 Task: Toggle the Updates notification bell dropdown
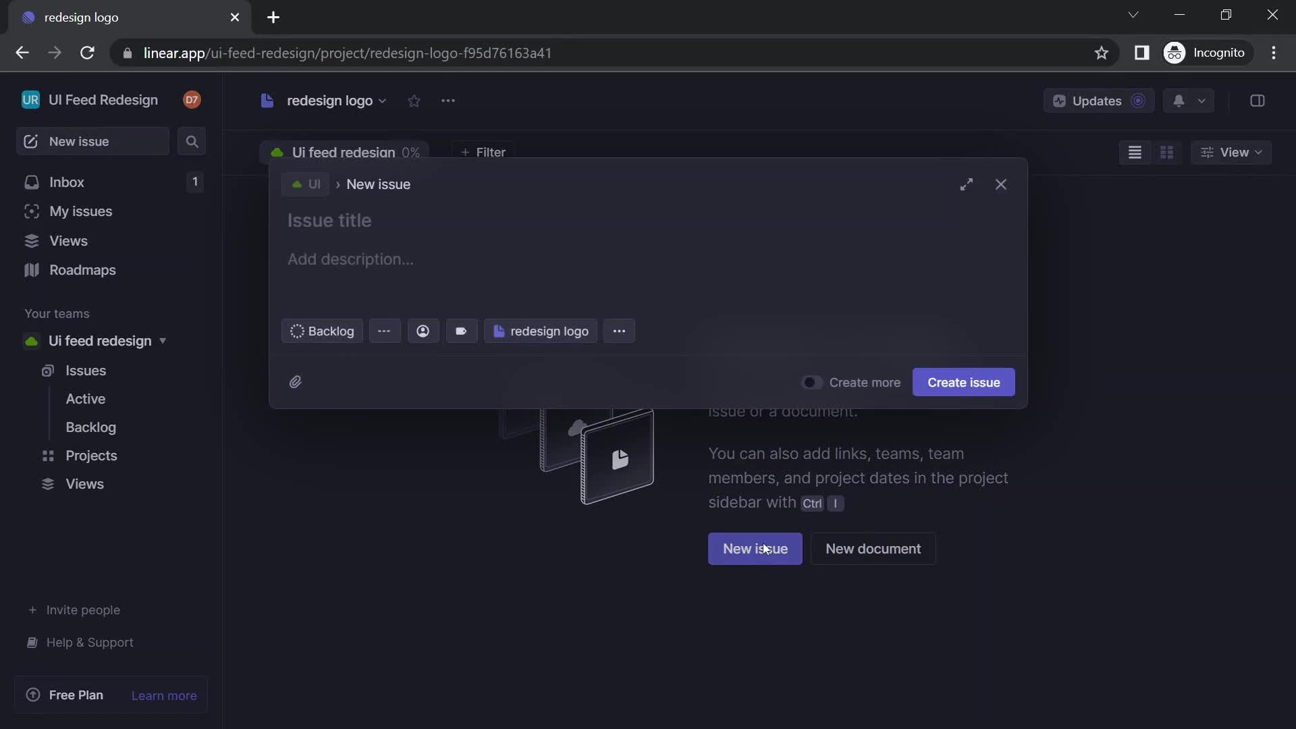coord(1201,101)
